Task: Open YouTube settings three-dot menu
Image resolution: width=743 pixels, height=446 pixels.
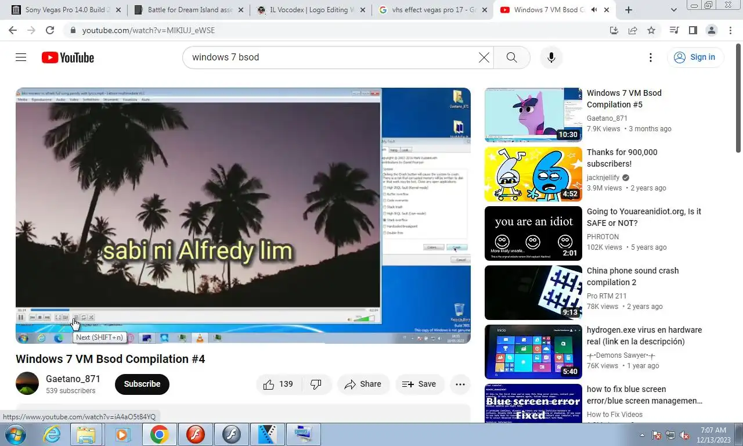Action: click(x=651, y=57)
